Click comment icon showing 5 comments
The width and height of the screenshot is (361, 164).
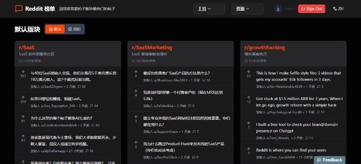[319, 87]
